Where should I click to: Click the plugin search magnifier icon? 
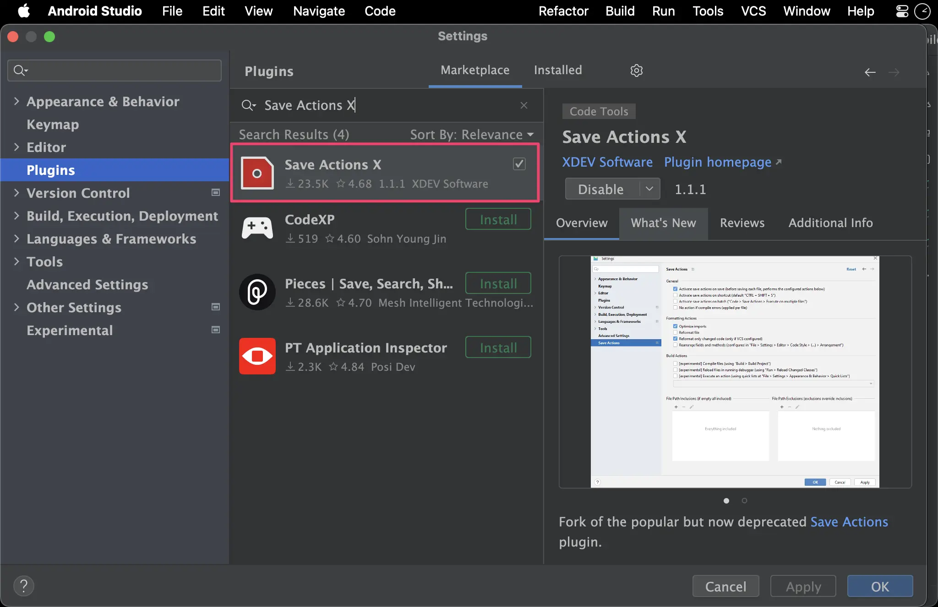pyautogui.click(x=248, y=105)
